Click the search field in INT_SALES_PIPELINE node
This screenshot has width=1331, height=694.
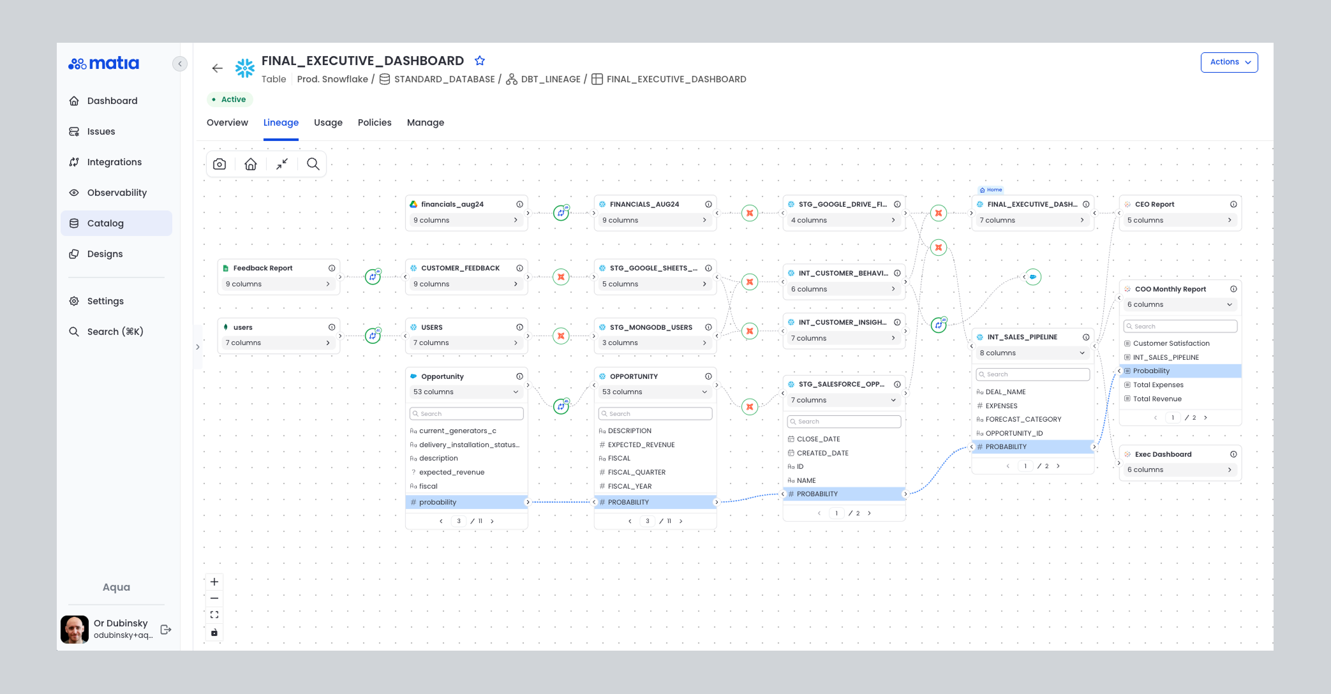[1034, 374]
